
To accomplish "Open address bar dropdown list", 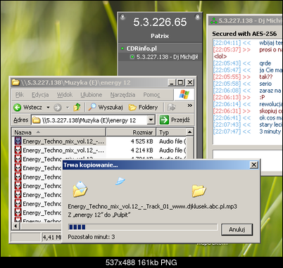I will point(151,120).
